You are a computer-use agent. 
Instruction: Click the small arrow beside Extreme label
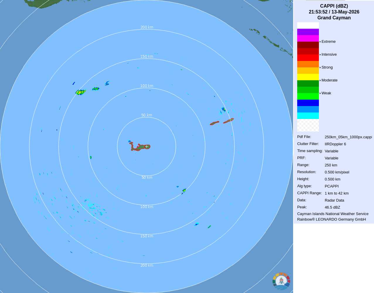320,42
